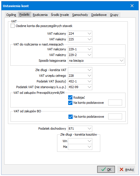
Task: Uncheck the Rozbijać checkbox
Action: (70, 98)
